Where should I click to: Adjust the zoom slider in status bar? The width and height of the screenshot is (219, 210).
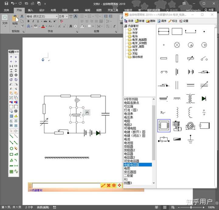pos(191,207)
